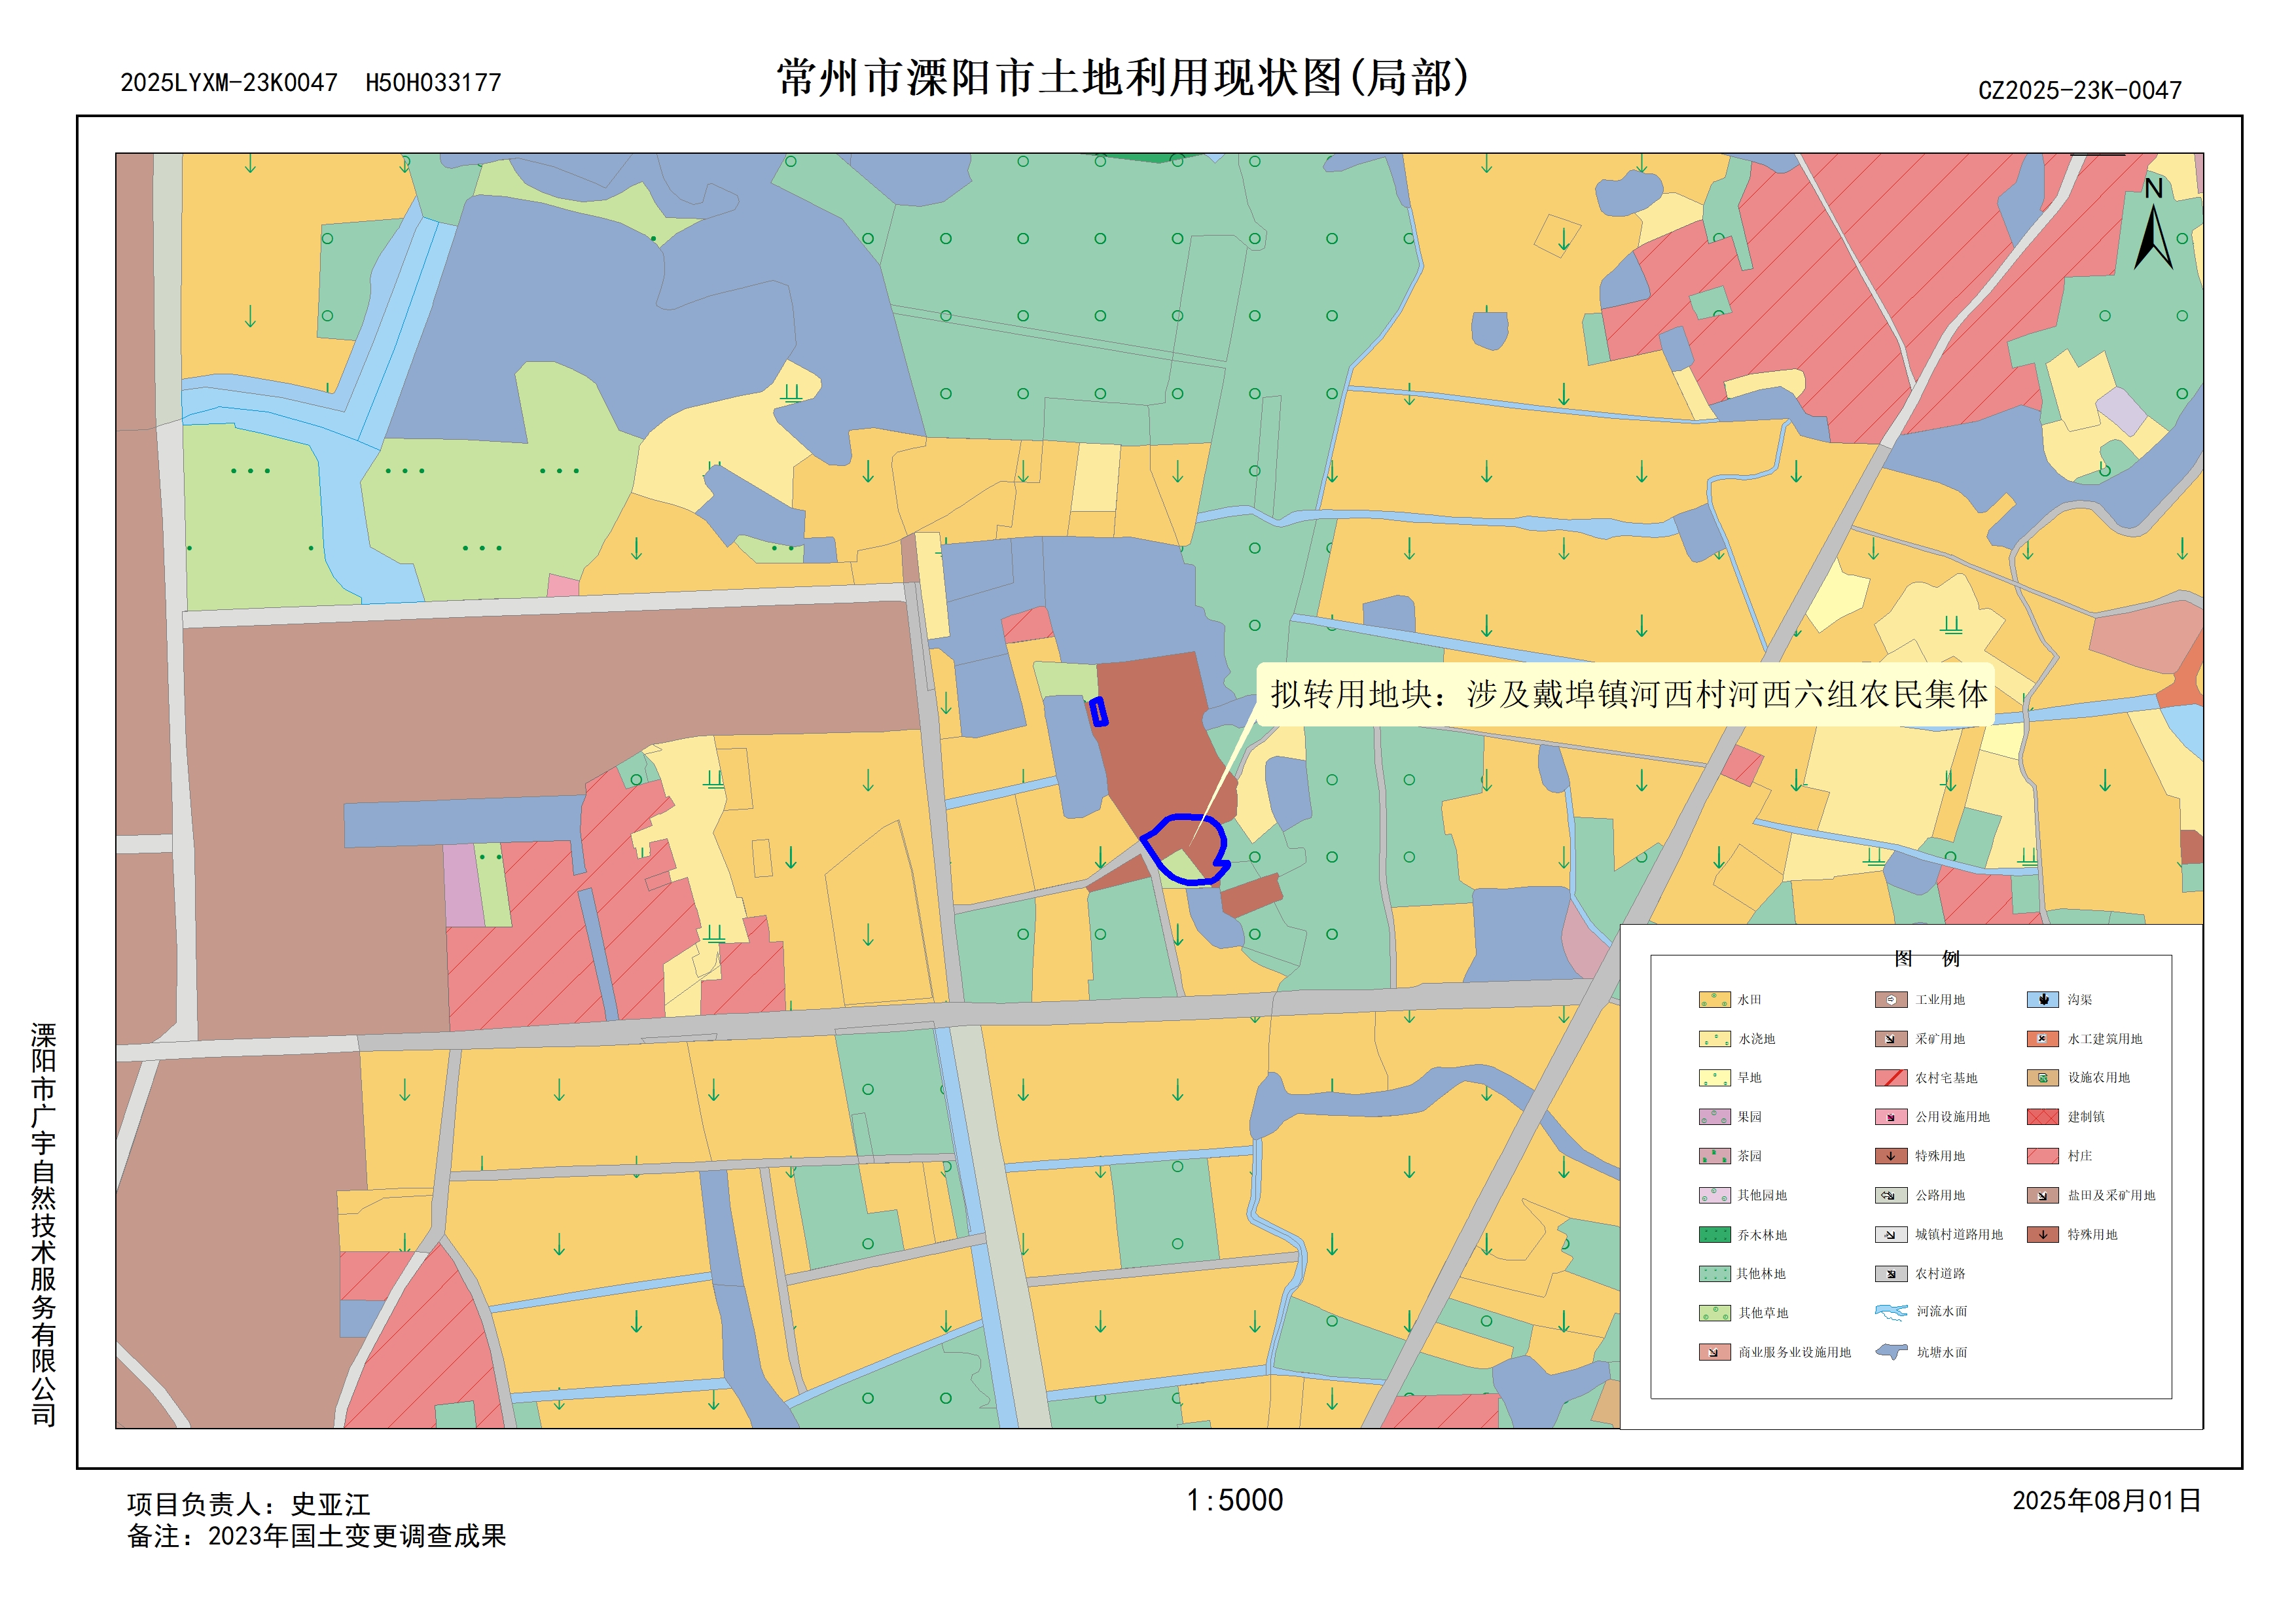Click the 图例 legend heading
The image size is (2296, 1623).
1926,958
